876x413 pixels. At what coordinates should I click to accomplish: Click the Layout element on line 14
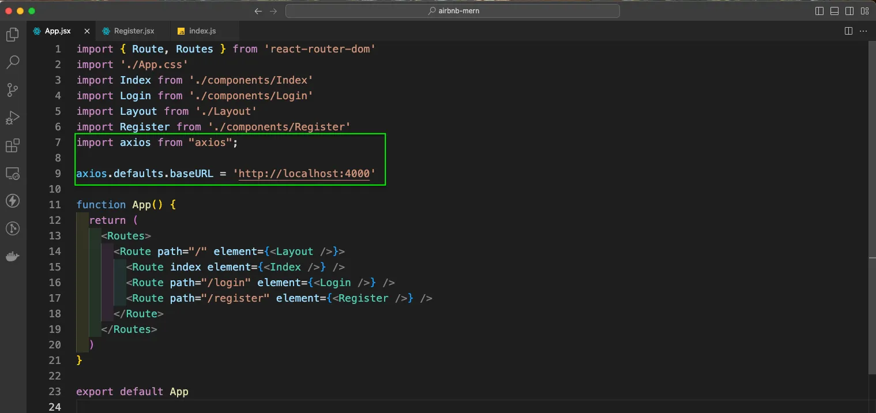click(295, 251)
